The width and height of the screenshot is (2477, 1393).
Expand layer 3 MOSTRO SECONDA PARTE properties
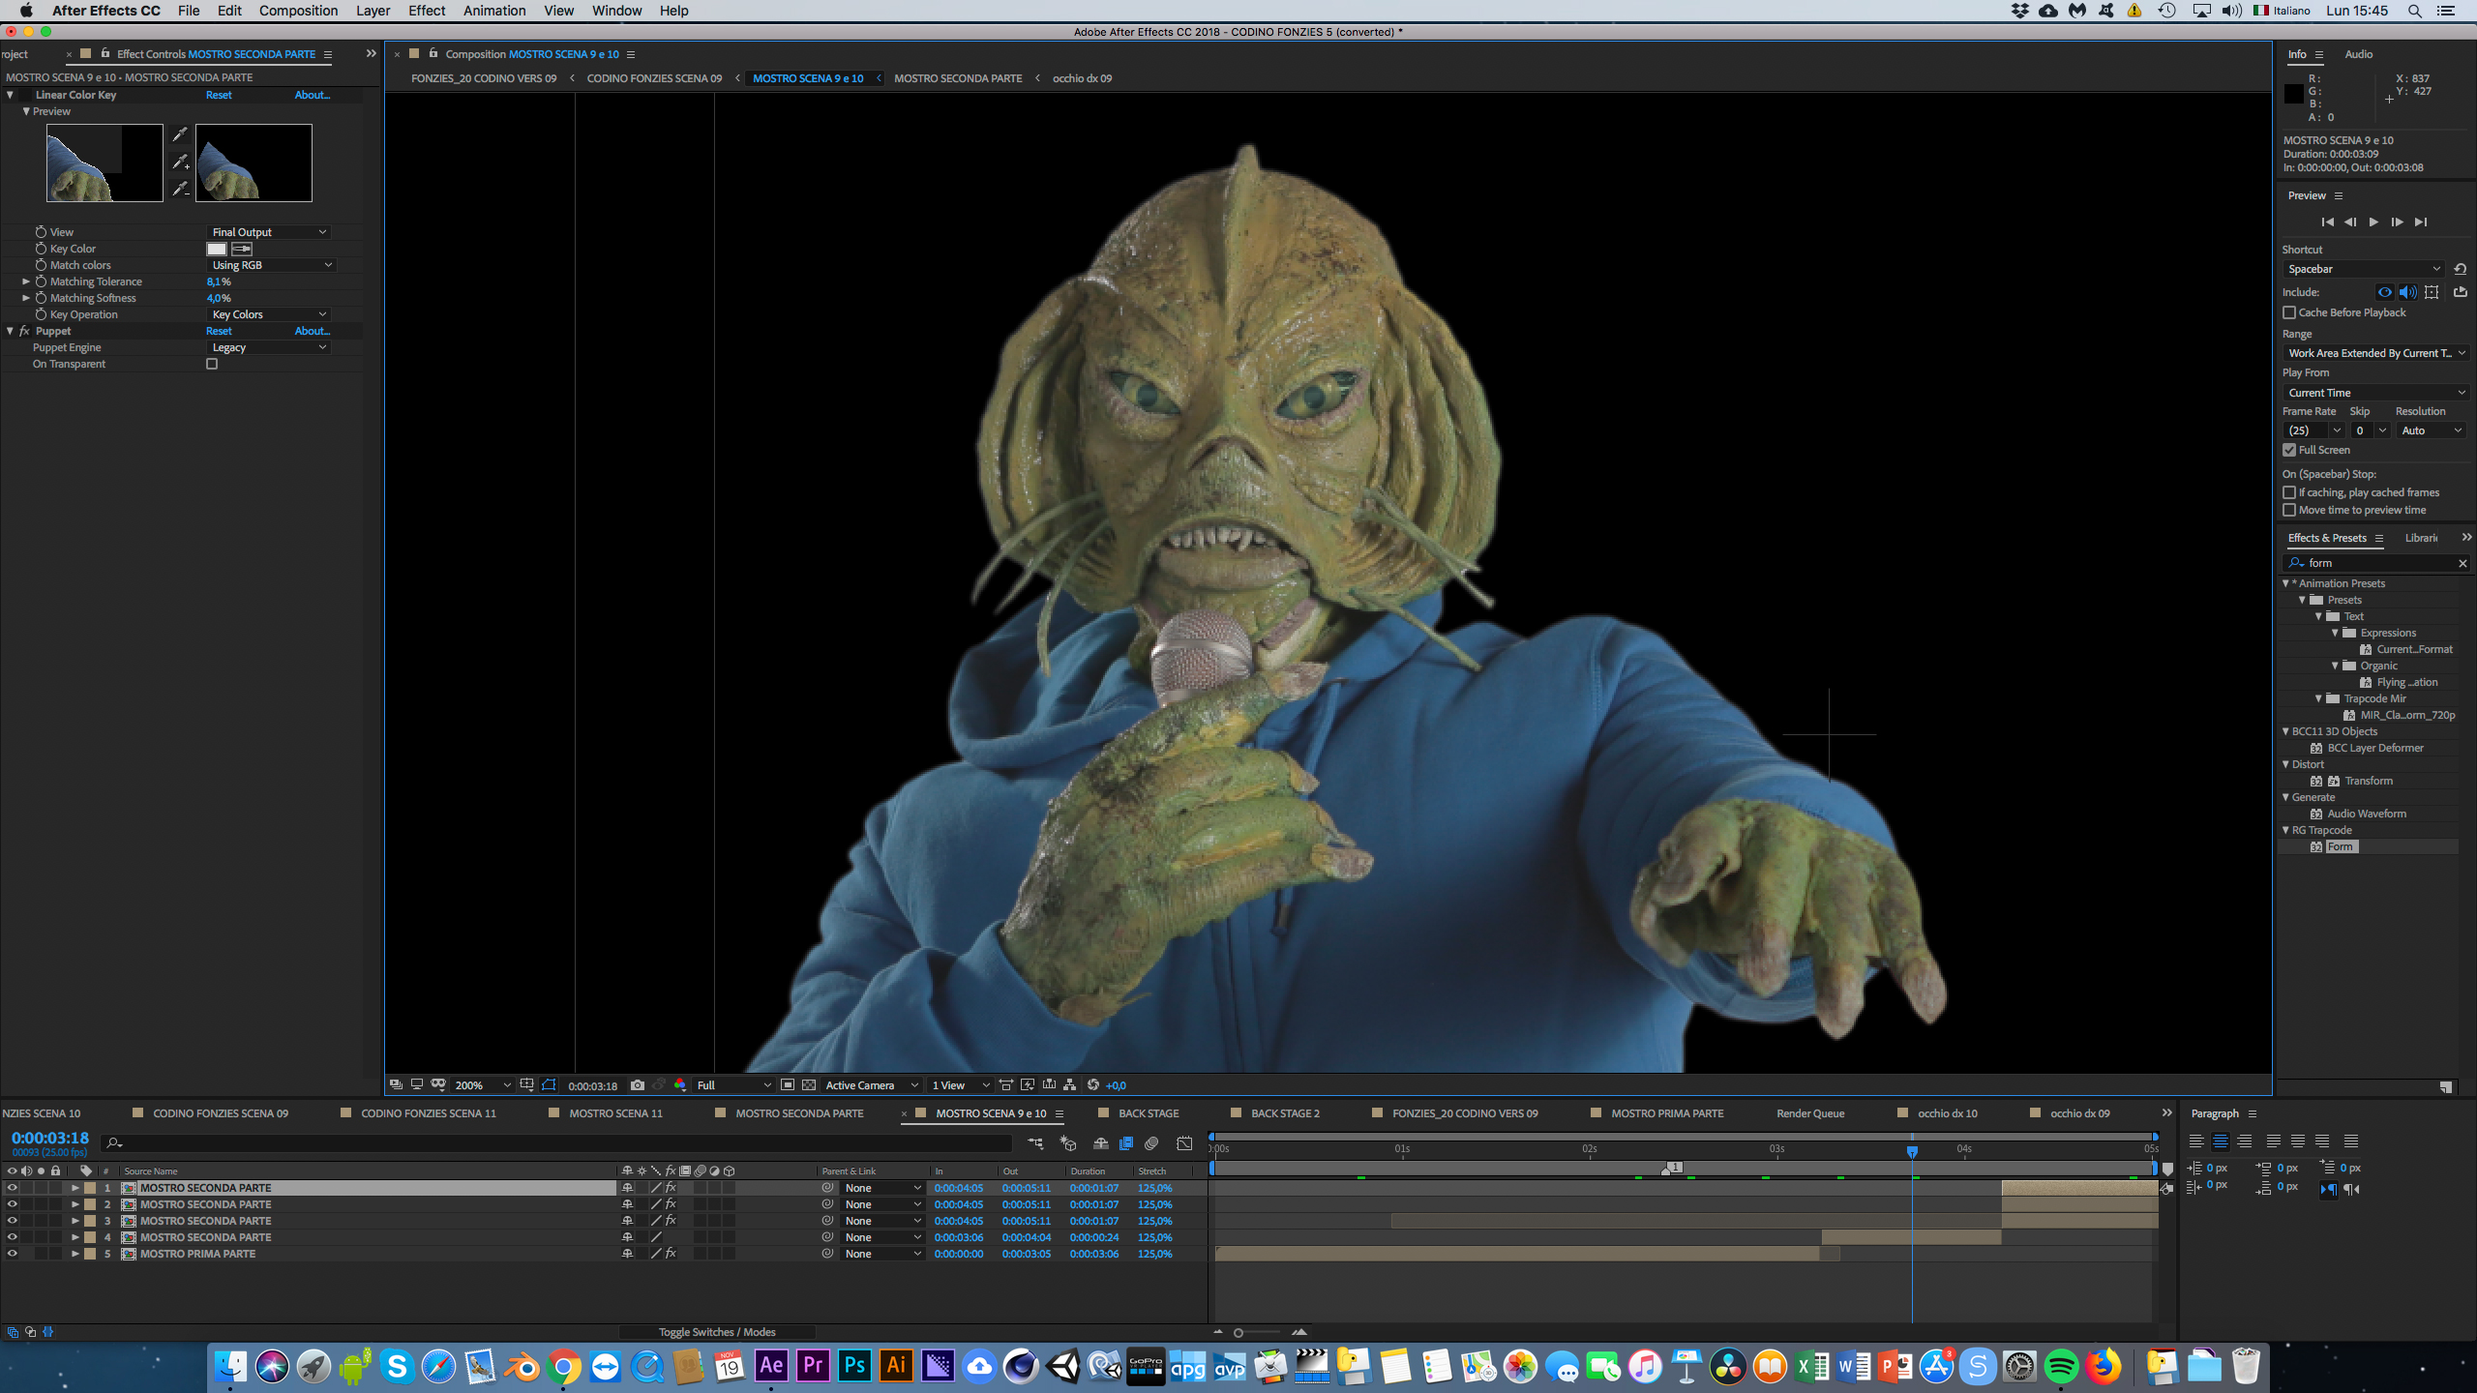(75, 1221)
